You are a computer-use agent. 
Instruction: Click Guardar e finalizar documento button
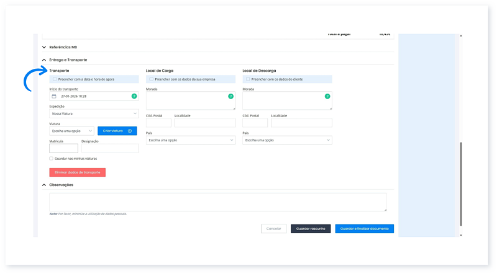(x=364, y=229)
